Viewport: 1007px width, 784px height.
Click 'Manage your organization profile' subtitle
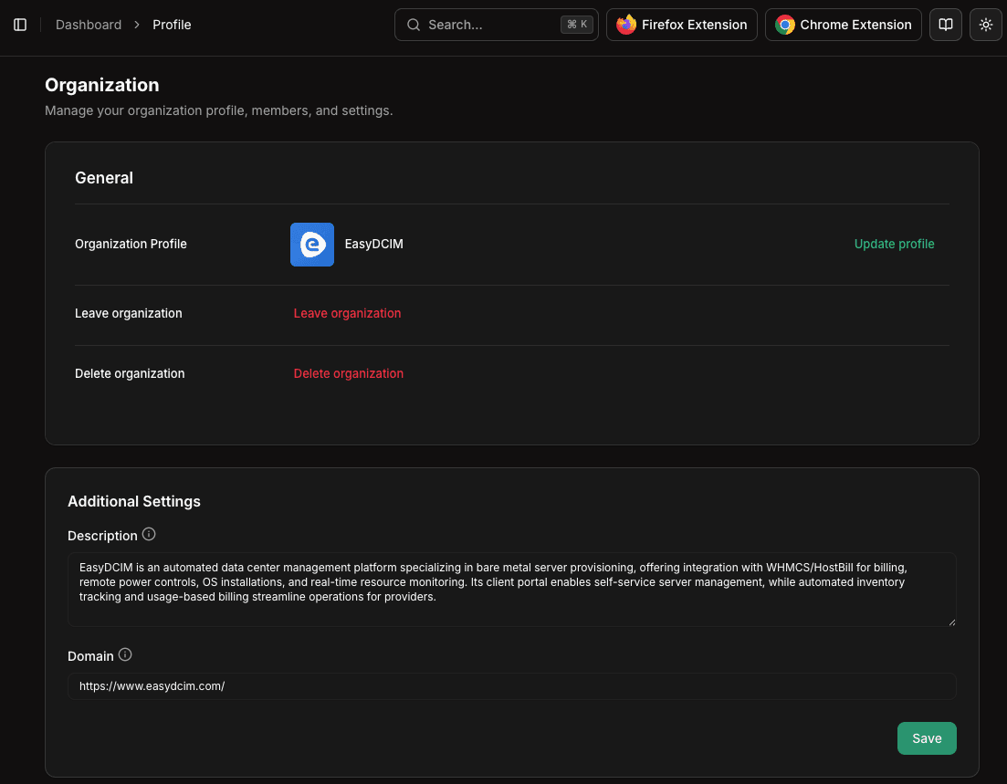pos(219,110)
